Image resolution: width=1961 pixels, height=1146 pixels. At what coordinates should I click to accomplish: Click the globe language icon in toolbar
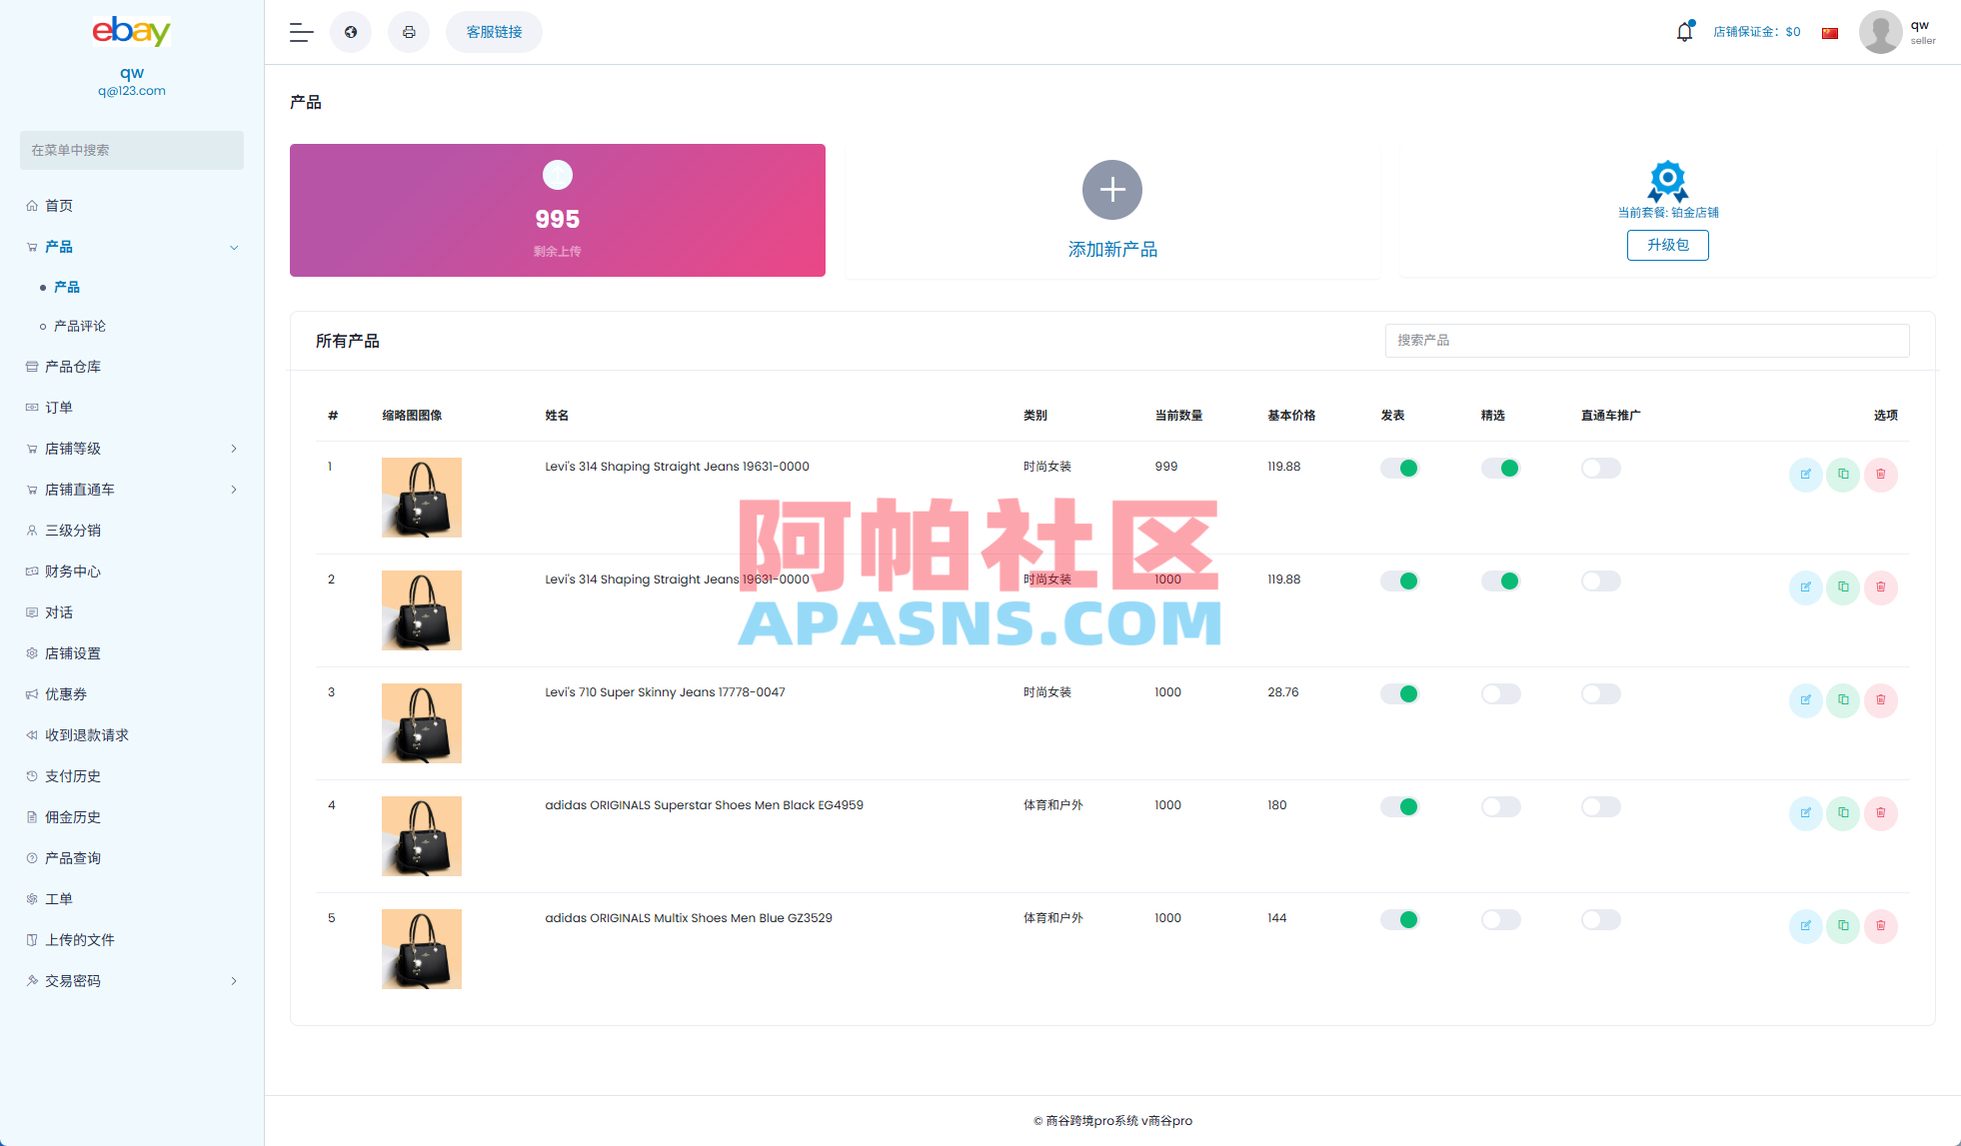point(351,32)
